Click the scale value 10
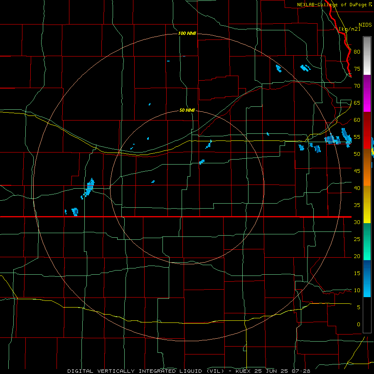Image resolution: width=374 pixels, height=374 pixels. coord(357,290)
